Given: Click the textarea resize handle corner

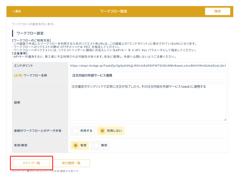Looking at the screenshot, I should tap(225, 120).
